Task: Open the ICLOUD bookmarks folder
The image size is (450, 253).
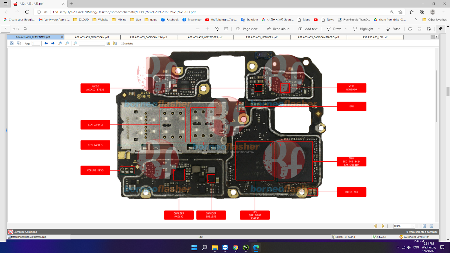Action: point(81,20)
